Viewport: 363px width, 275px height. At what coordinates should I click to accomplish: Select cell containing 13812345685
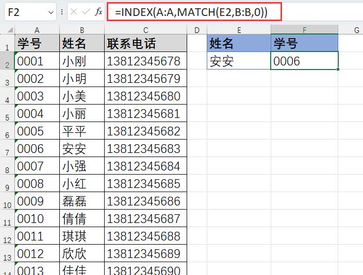[145, 183]
